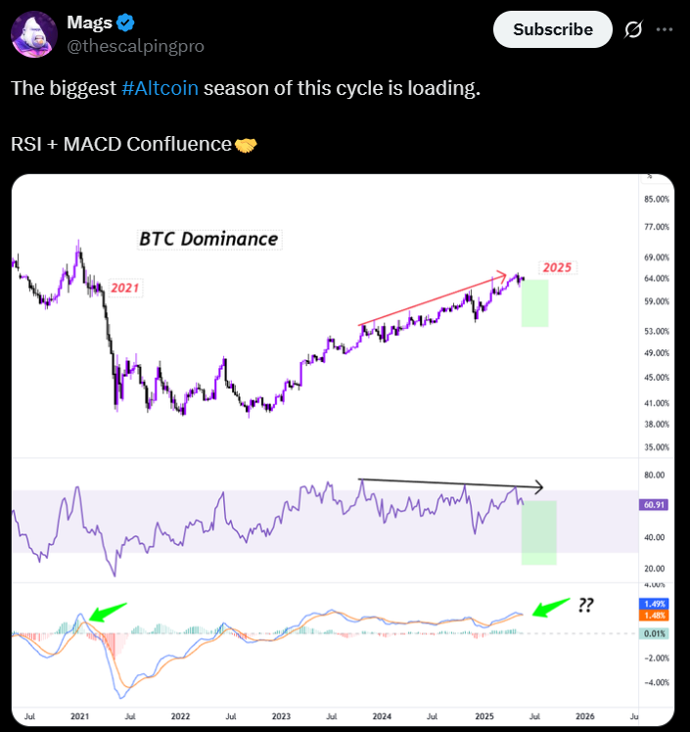690x732 pixels.
Task: Click the orange 1.48% signal tag
Action: (654, 616)
